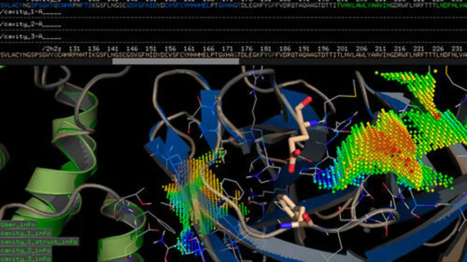Open the cavity_3_info scene
This screenshot has width=467, height=262.
click(x=26, y=259)
